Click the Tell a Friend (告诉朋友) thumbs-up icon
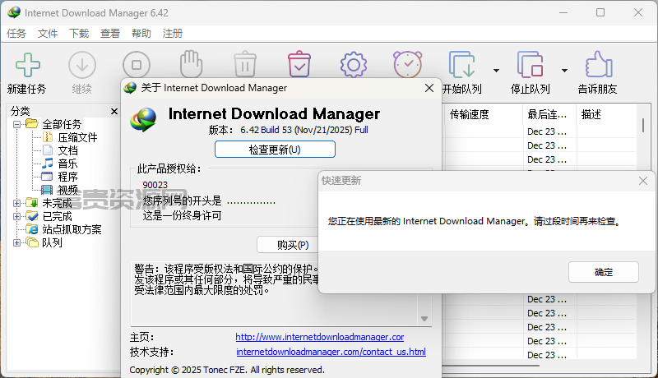 pyautogui.click(x=599, y=64)
